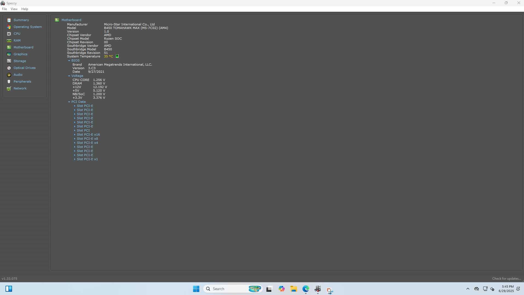This screenshot has height=295, width=524.
Task: Click the DRAM voltage 1.360 V
Action: pos(99,83)
